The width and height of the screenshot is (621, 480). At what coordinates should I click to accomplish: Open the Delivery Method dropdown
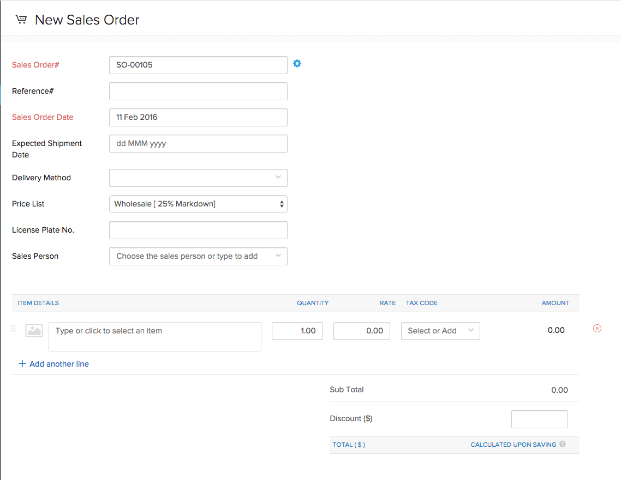[x=198, y=178]
